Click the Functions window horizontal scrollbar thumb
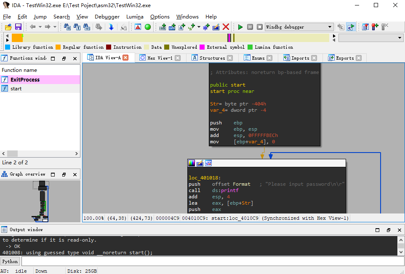 (12, 154)
